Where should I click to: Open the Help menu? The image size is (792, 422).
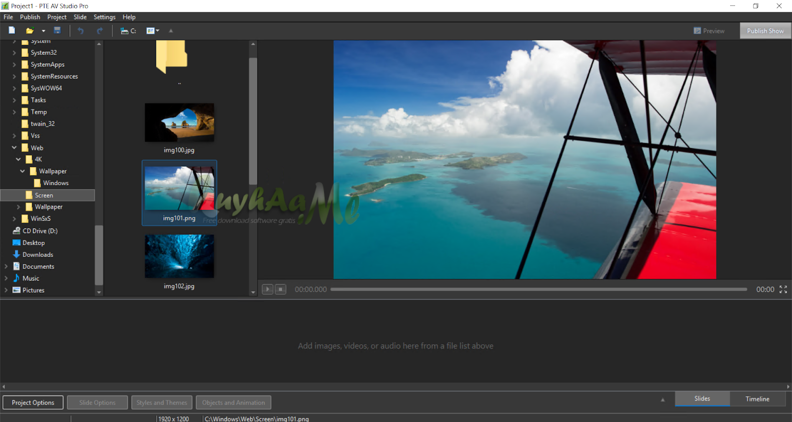(x=129, y=17)
